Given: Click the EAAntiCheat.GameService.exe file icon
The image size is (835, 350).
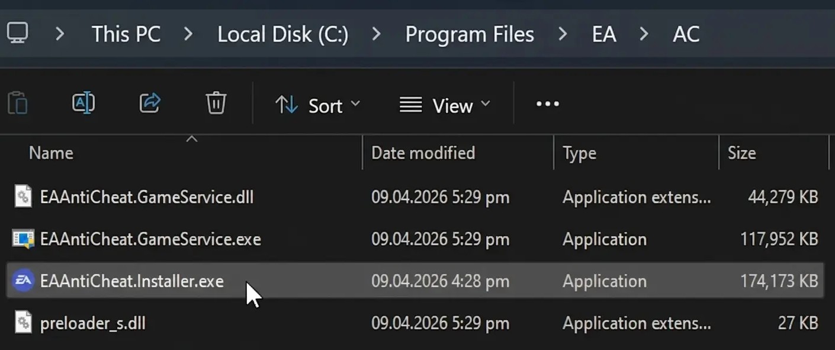Looking at the screenshot, I should pyautogui.click(x=23, y=239).
